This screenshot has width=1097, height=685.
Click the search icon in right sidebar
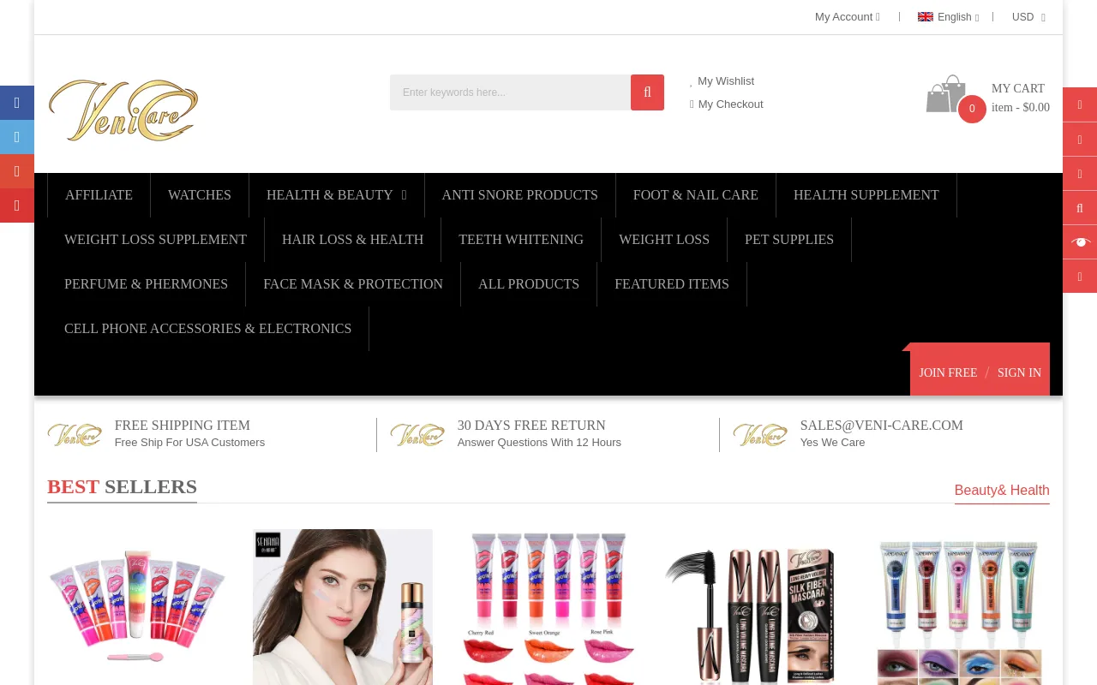[x=1080, y=208]
